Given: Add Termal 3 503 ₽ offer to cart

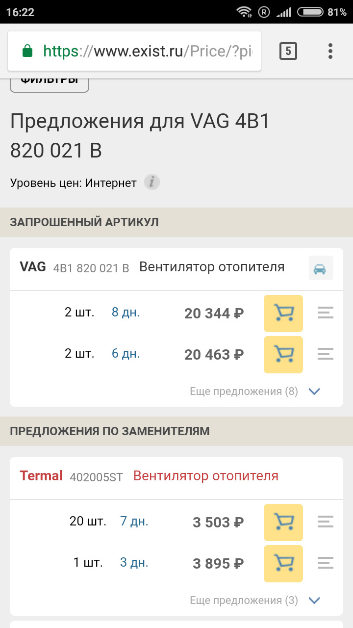Looking at the screenshot, I should tap(283, 522).
